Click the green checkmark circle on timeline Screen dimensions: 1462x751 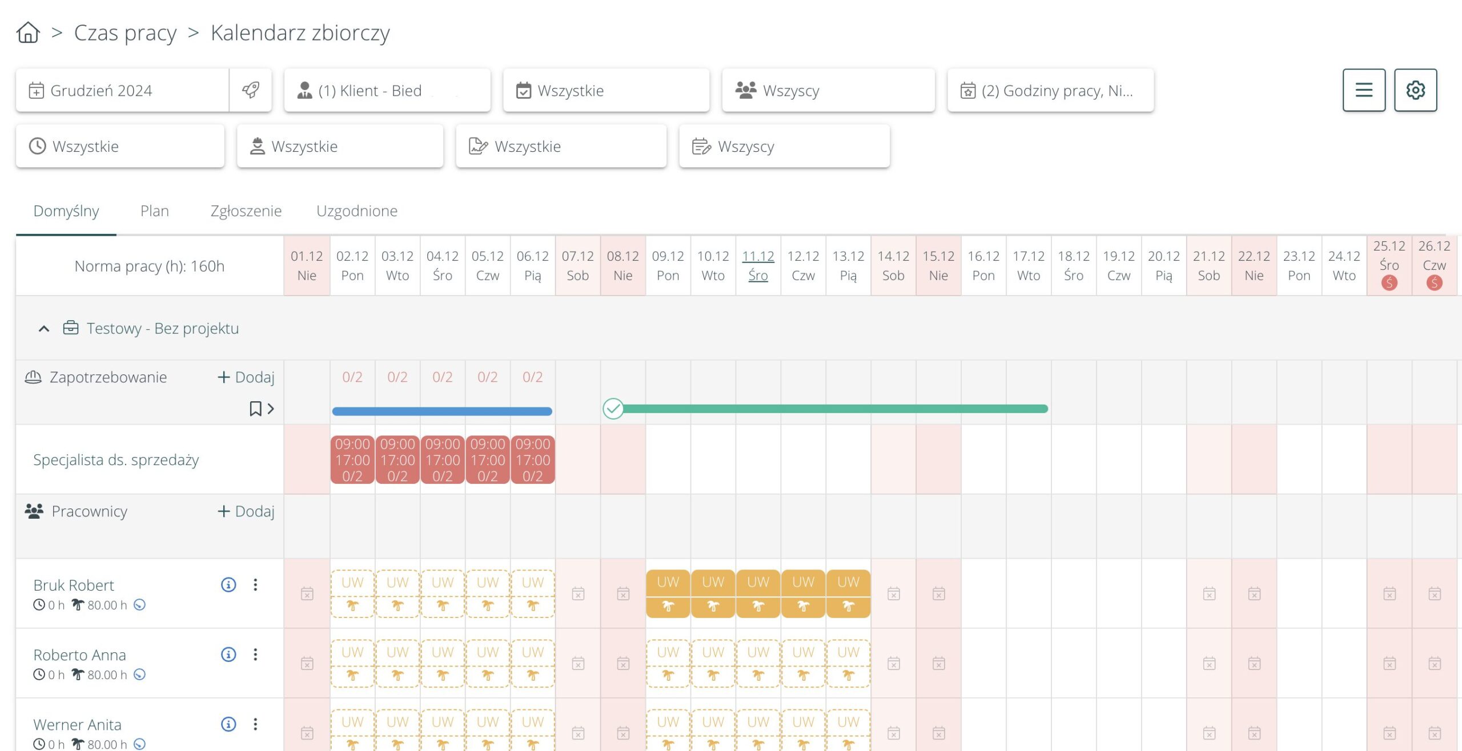coord(613,409)
